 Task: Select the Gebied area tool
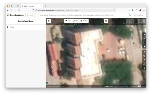(x=84, y=21)
